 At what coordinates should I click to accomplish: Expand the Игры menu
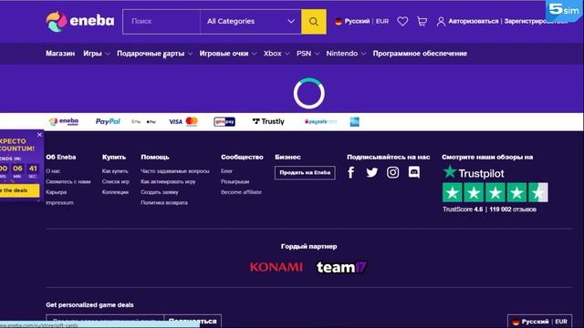pyautogui.click(x=97, y=54)
